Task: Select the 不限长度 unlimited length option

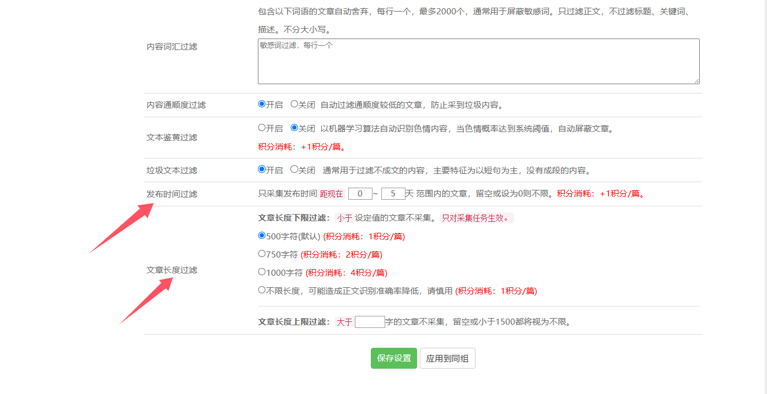Action: coord(262,290)
